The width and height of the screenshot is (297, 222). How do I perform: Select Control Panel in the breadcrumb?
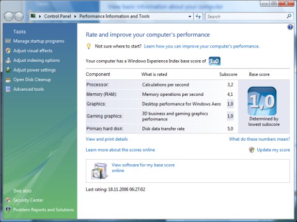point(57,16)
